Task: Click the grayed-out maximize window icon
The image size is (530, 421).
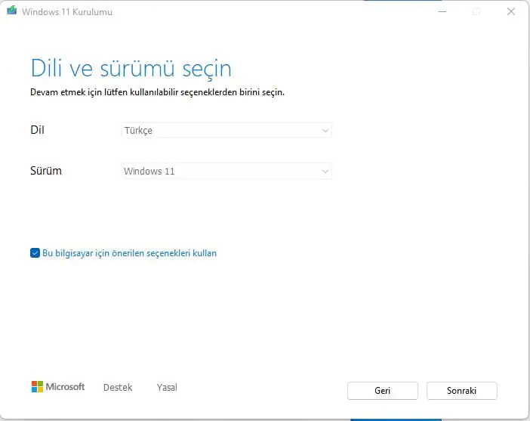Action: coord(476,12)
